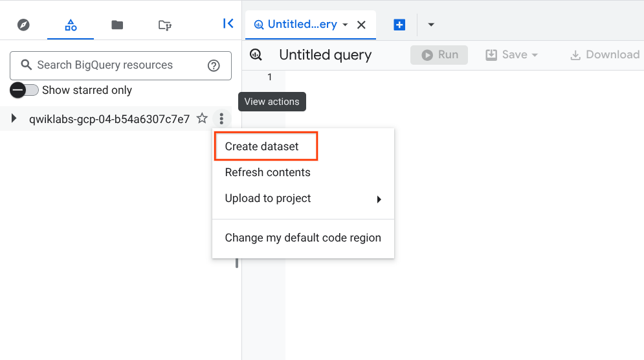Collapse the explorer pane with arrow icon
This screenshot has width=644, height=360.
(x=228, y=23)
